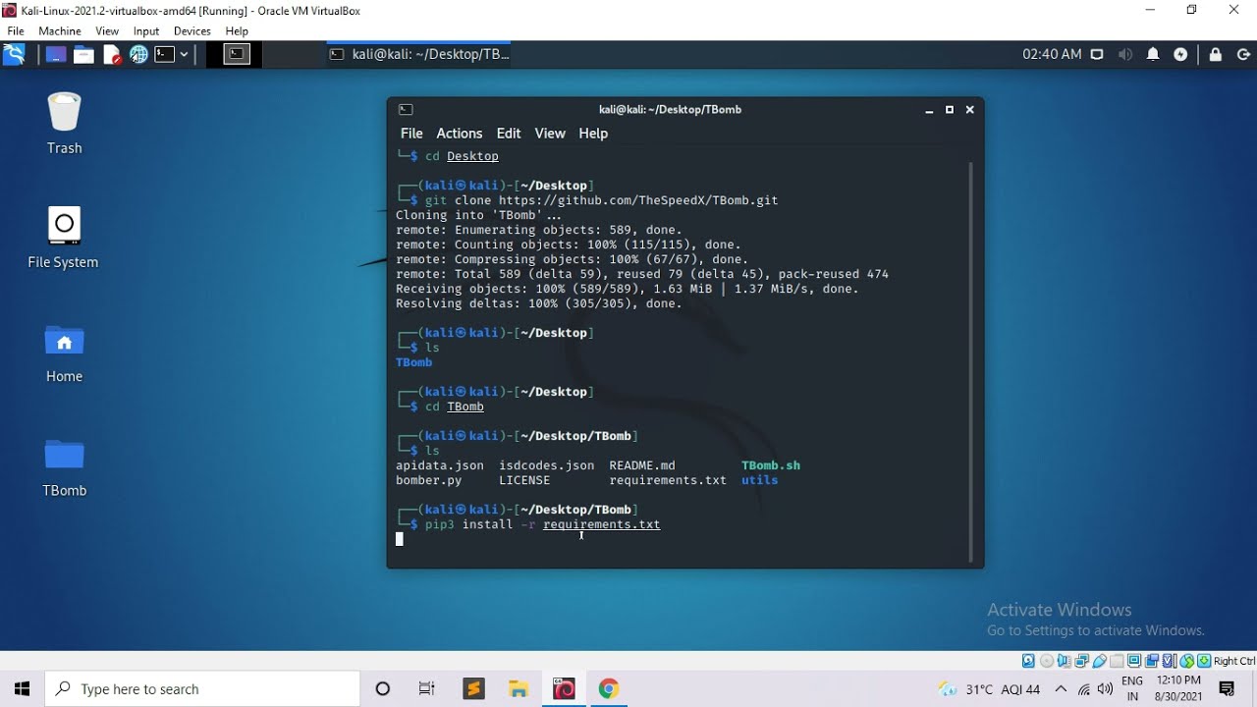
Task: Lock the Kali screen with padlock icon
Action: pyautogui.click(x=1216, y=55)
